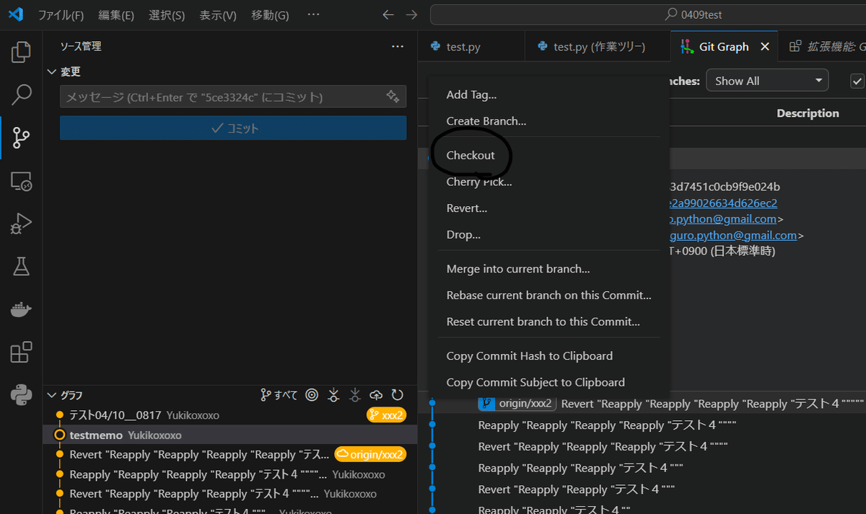Open the Source Control view
Viewport: 866px width, 514px height.
click(x=21, y=137)
